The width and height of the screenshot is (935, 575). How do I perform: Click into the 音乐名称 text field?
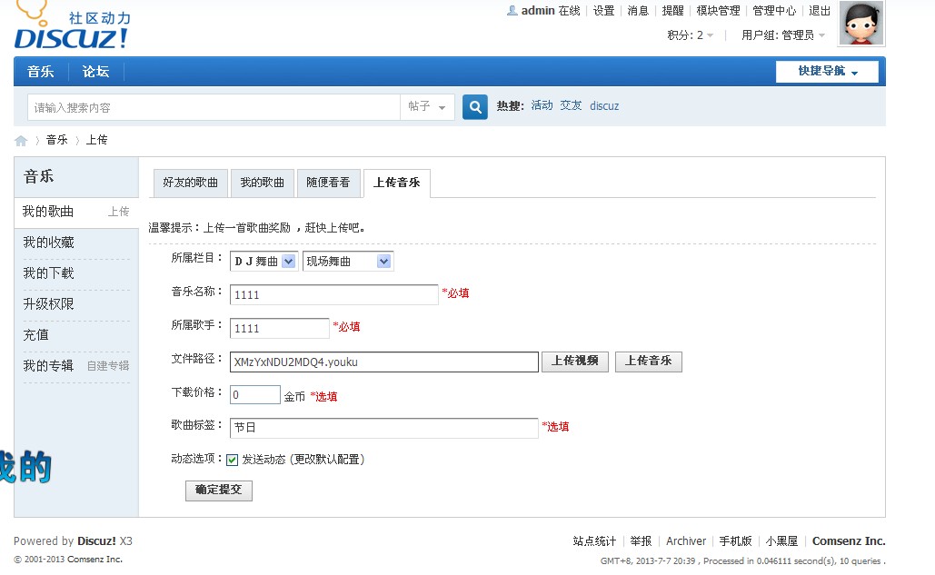coord(333,294)
